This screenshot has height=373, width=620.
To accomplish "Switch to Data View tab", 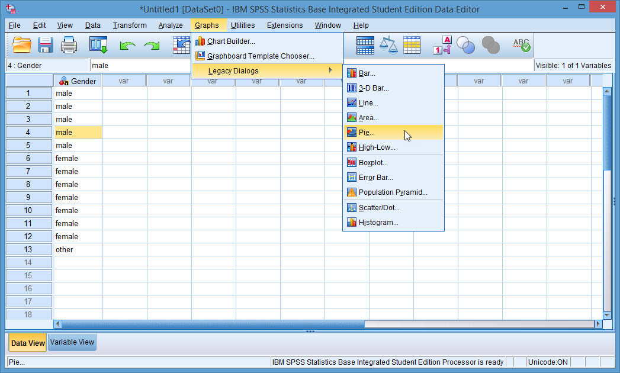I will (x=28, y=343).
